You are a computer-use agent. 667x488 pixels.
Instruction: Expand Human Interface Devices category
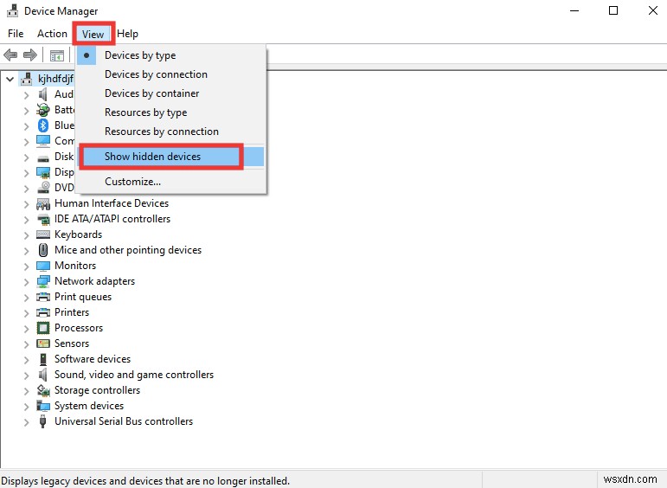coord(26,205)
